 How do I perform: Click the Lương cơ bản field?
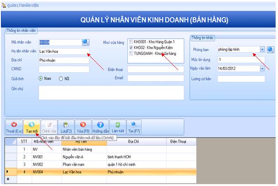(x=241, y=79)
